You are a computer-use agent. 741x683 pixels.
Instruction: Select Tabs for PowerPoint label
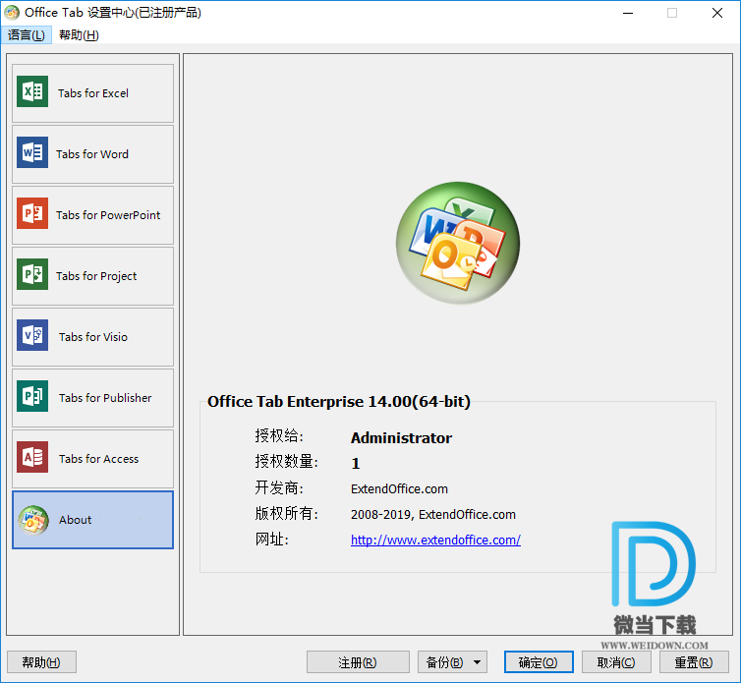tap(108, 215)
